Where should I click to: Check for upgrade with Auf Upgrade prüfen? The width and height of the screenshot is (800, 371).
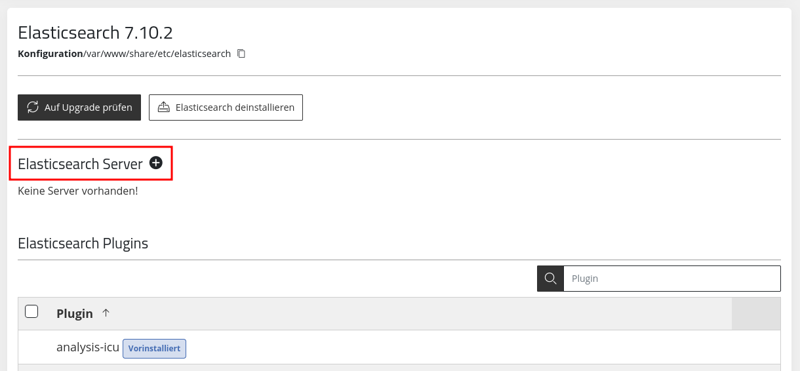79,107
